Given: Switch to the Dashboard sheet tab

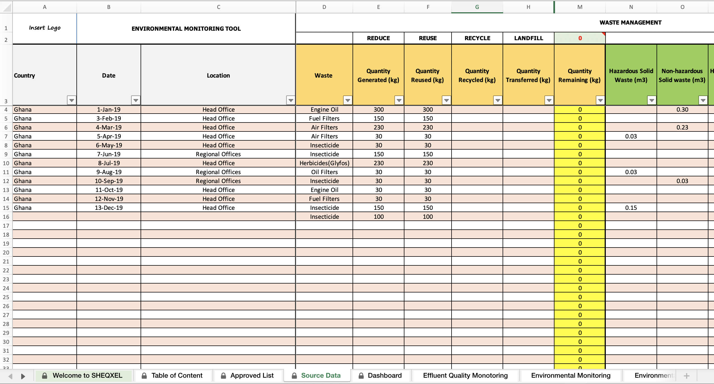Looking at the screenshot, I should pos(380,376).
